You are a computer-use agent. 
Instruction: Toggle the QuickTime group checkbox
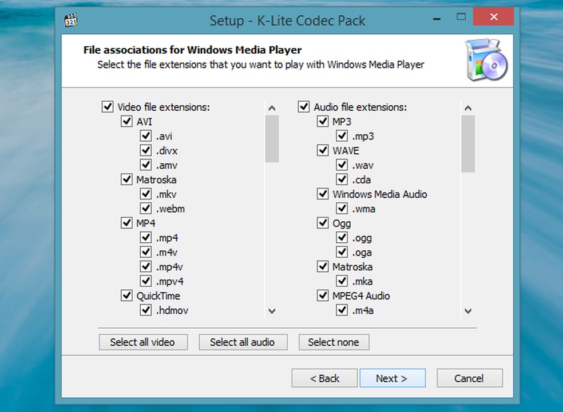(126, 295)
